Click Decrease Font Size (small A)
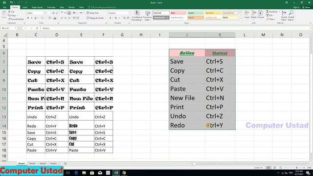Image resolution: width=313 pixels, height=176 pixels. [57, 13]
